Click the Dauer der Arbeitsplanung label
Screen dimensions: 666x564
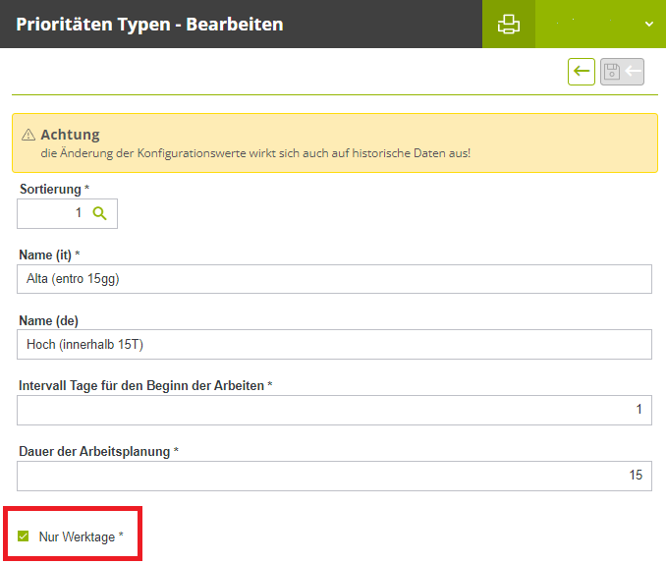(x=98, y=451)
